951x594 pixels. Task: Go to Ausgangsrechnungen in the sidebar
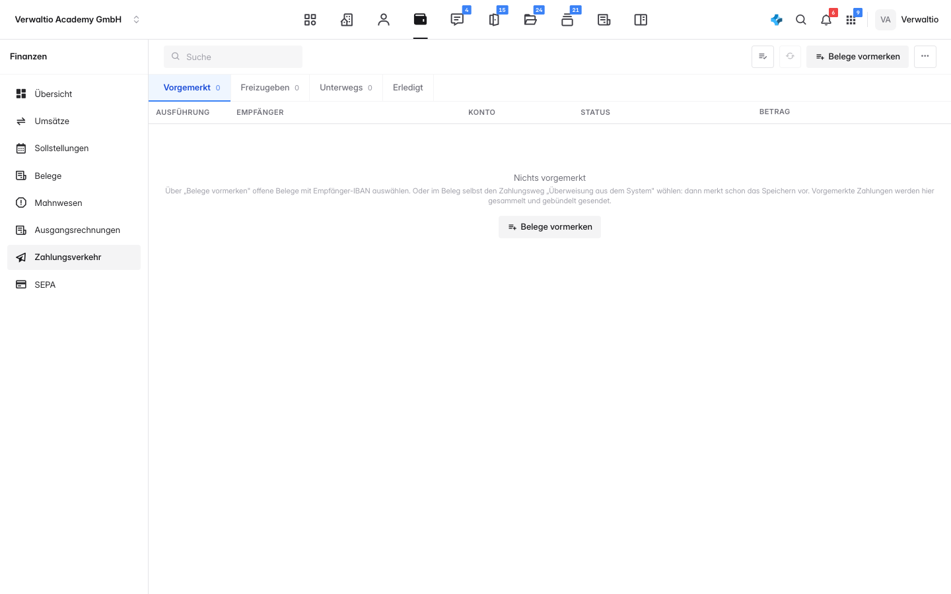74,230
